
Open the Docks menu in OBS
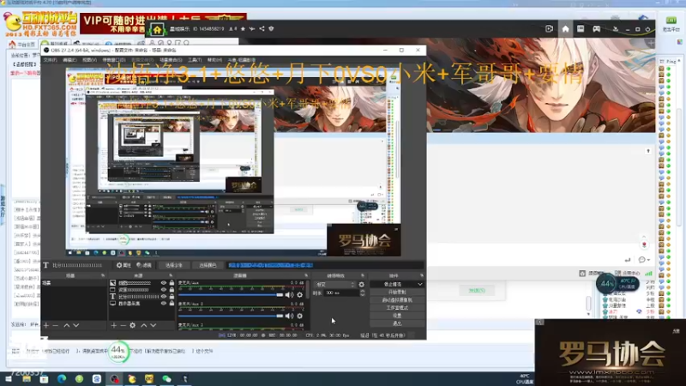click(x=113, y=60)
